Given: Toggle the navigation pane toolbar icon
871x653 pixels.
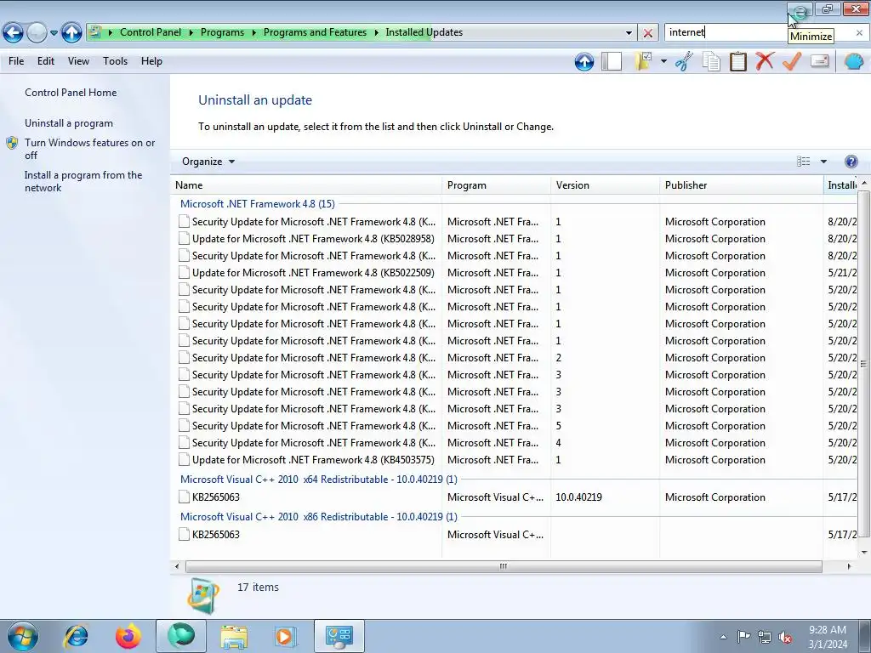Looking at the screenshot, I should click(x=611, y=61).
